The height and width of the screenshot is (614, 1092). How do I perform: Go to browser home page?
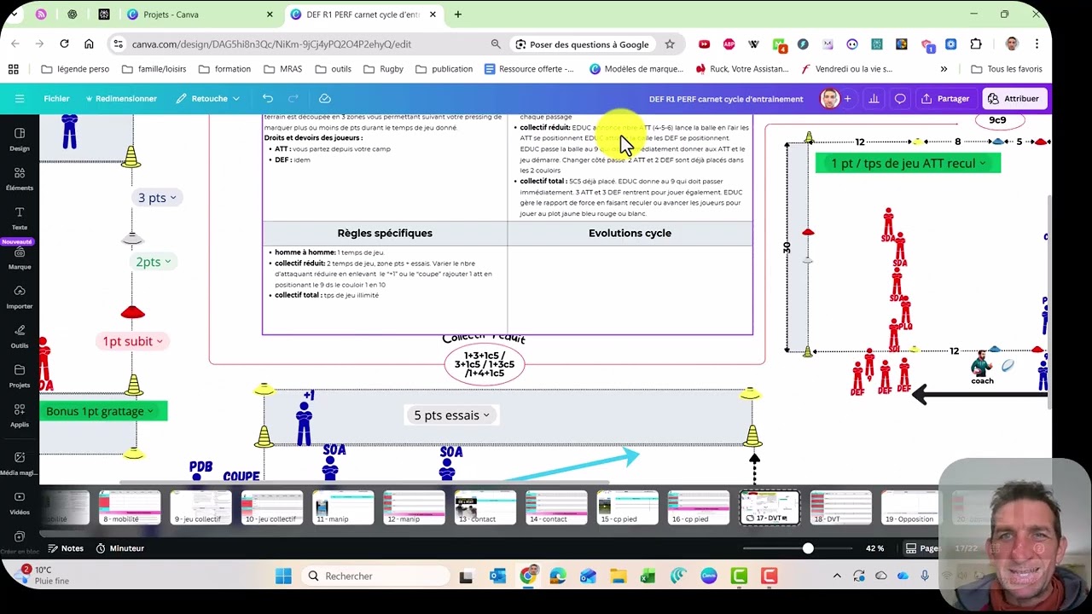coord(89,43)
